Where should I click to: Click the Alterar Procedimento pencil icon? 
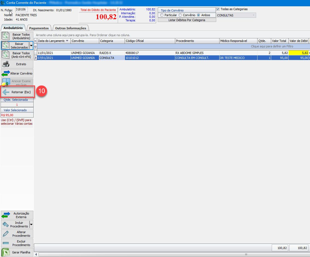tap(6, 234)
